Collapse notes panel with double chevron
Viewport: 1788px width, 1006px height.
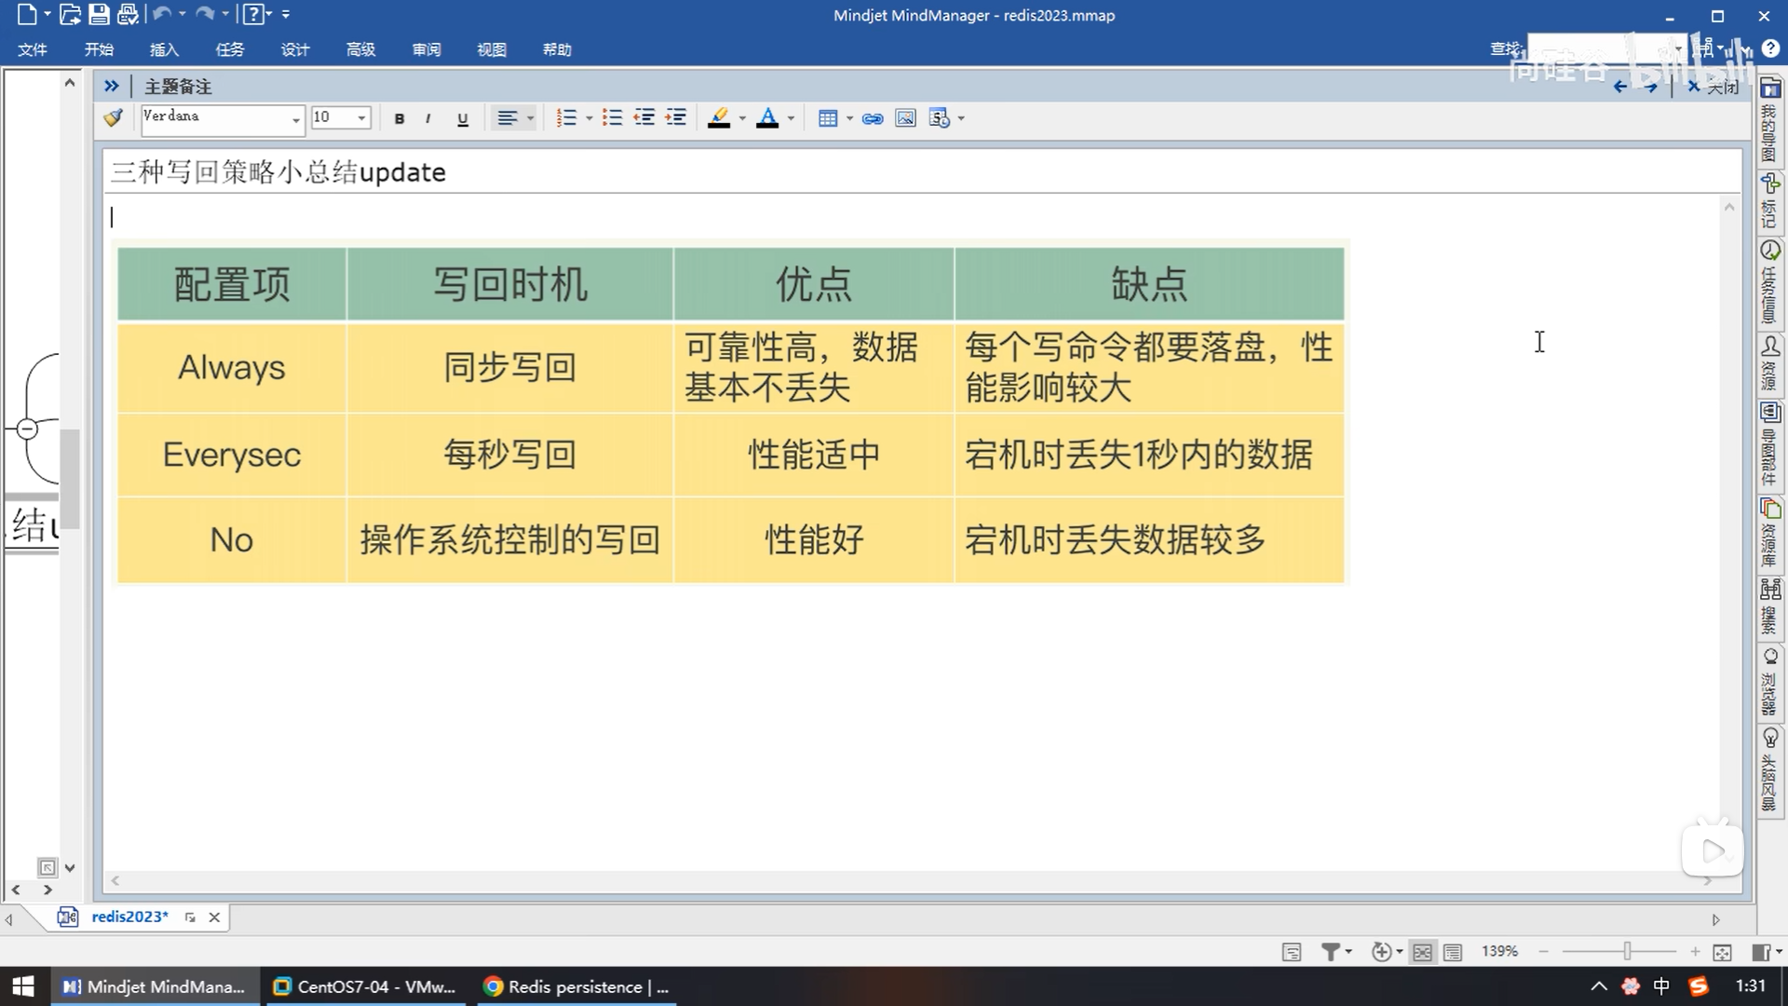112,86
